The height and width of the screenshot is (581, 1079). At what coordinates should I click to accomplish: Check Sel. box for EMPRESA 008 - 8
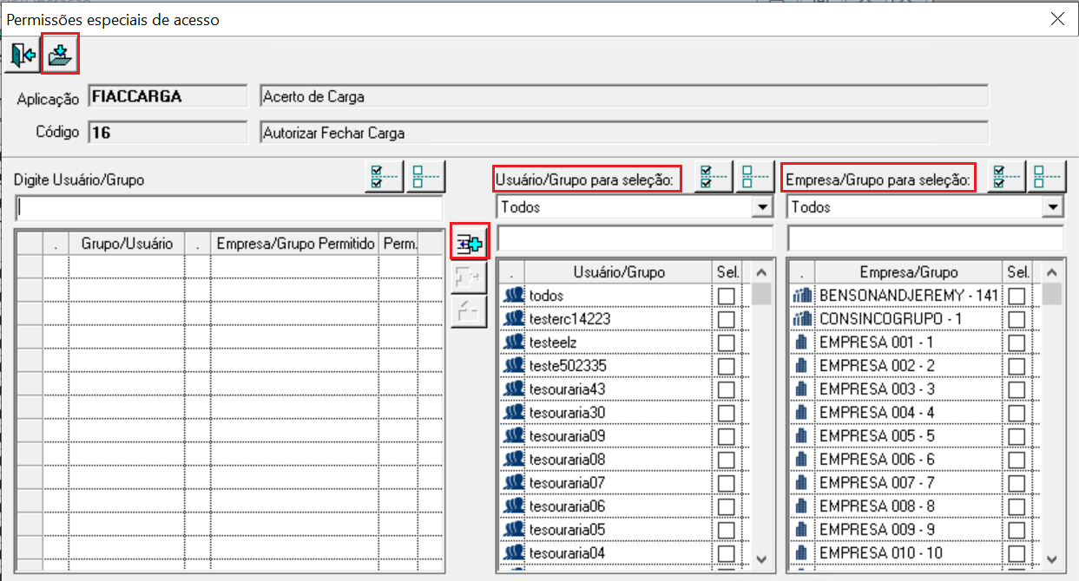(x=1016, y=507)
